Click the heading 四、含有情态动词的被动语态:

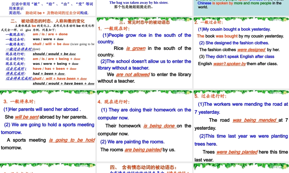coord(143,167)
